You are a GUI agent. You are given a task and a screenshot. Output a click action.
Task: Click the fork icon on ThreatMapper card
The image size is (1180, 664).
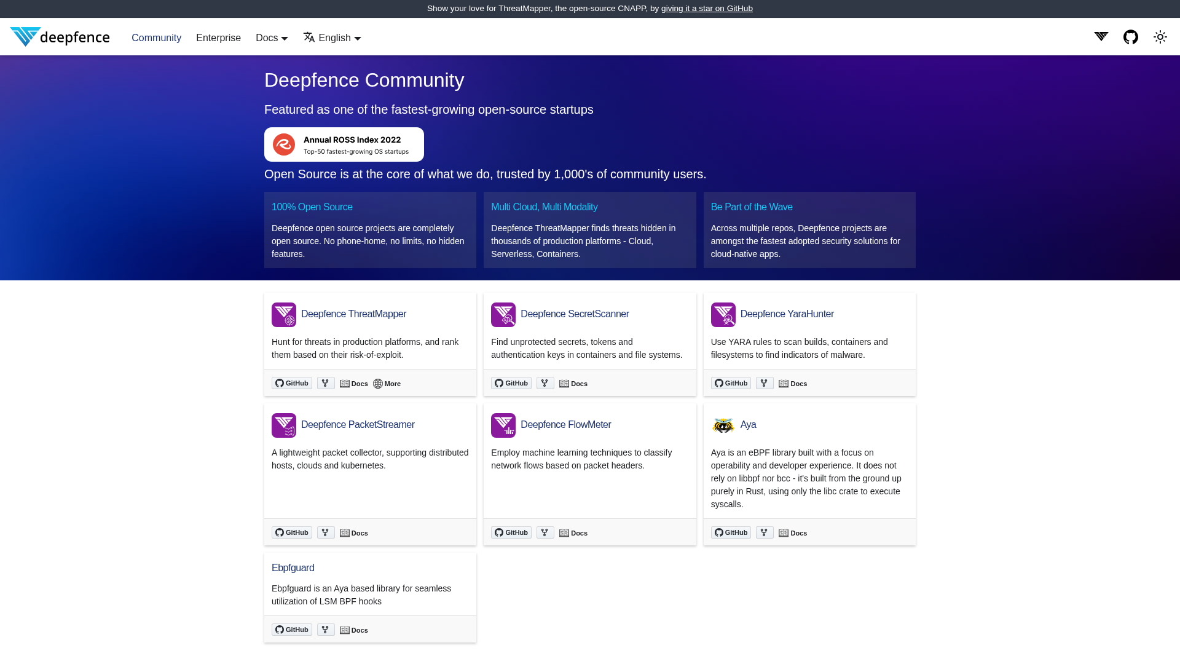(x=325, y=382)
